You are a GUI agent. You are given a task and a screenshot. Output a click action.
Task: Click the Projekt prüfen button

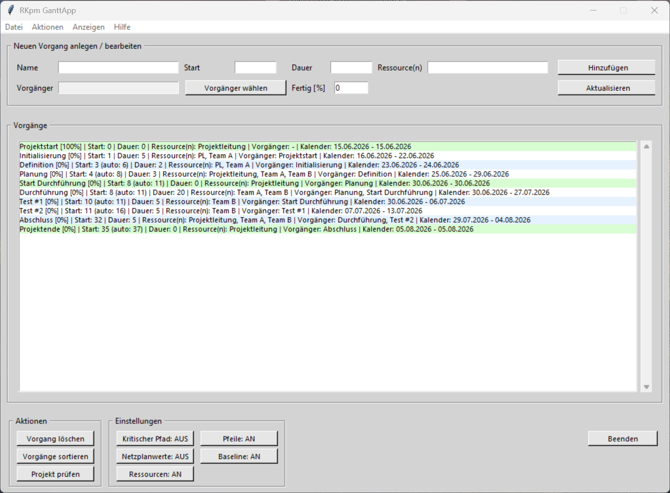tap(56, 474)
